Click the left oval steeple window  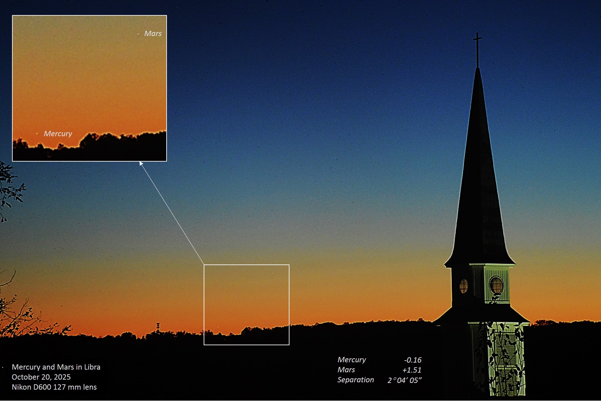[x=463, y=286]
